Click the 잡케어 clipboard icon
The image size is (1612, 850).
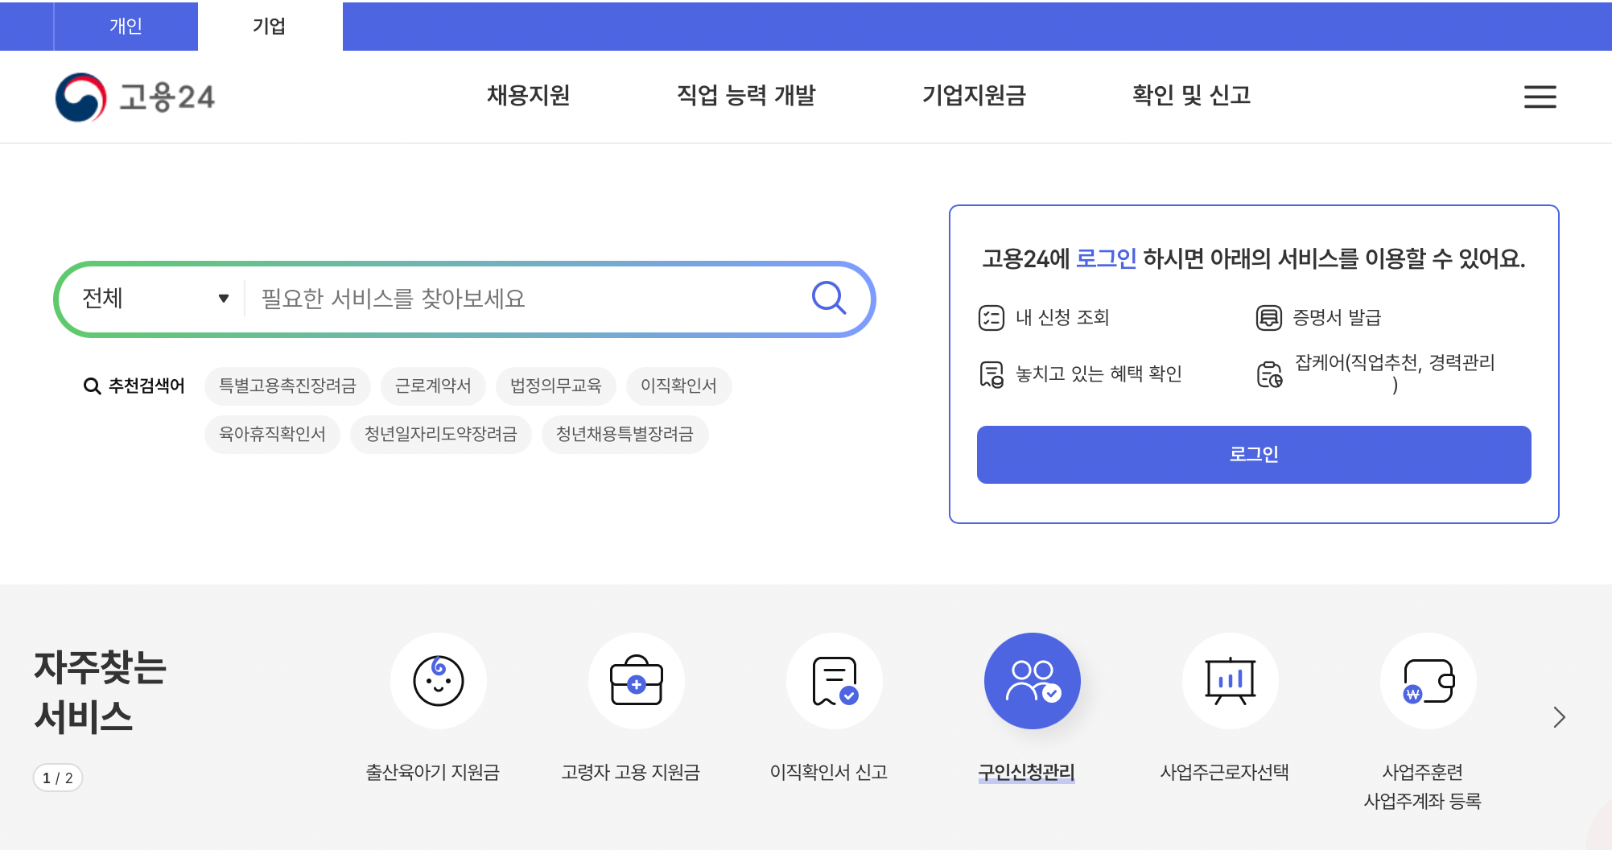(x=1268, y=372)
